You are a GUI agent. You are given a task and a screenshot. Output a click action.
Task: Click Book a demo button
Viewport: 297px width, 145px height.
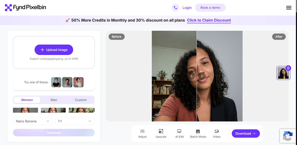point(210,8)
